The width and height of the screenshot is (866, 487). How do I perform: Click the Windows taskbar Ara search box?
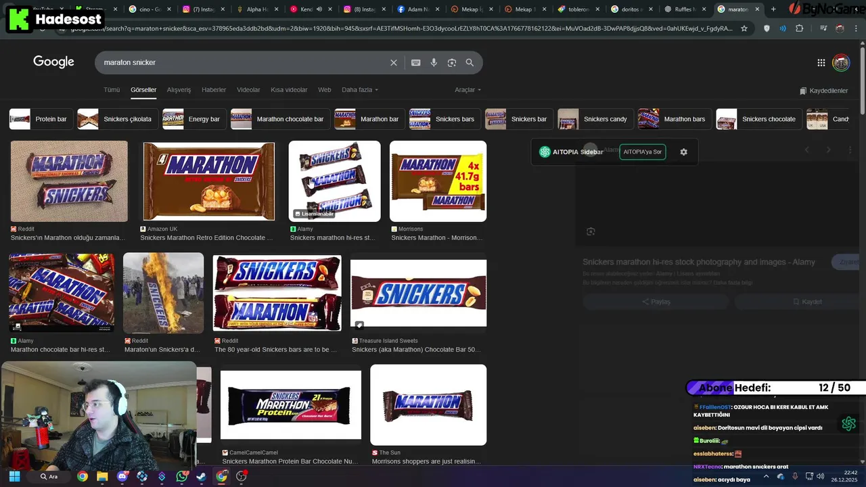tap(49, 476)
